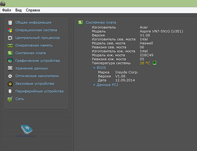View Оптические накопители section
Viewport: 197px width, 151px height.
coord(37,76)
